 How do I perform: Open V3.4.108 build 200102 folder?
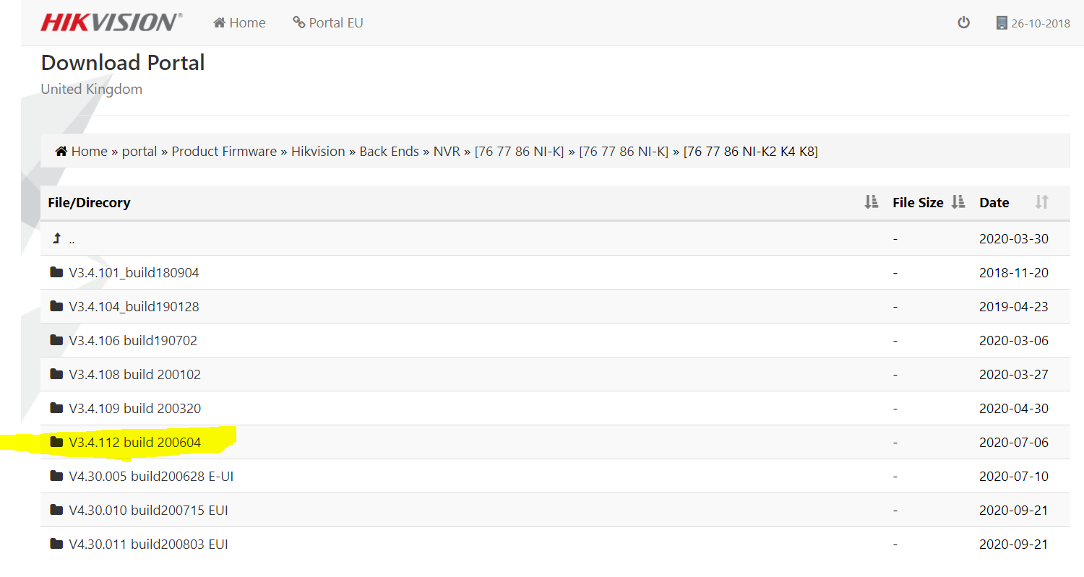[x=135, y=374]
